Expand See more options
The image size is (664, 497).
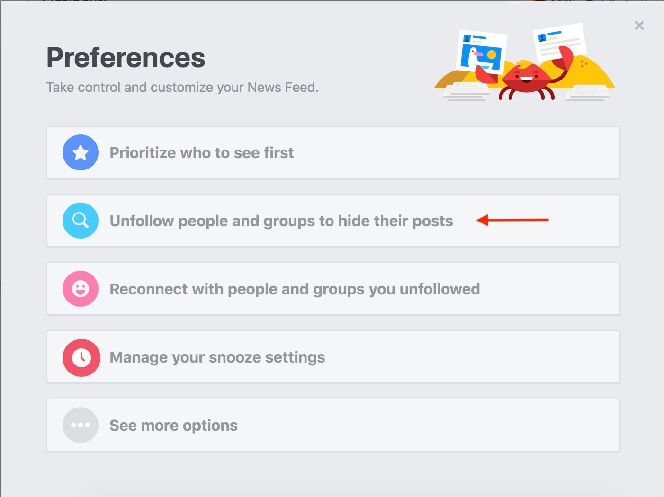[173, 425]
